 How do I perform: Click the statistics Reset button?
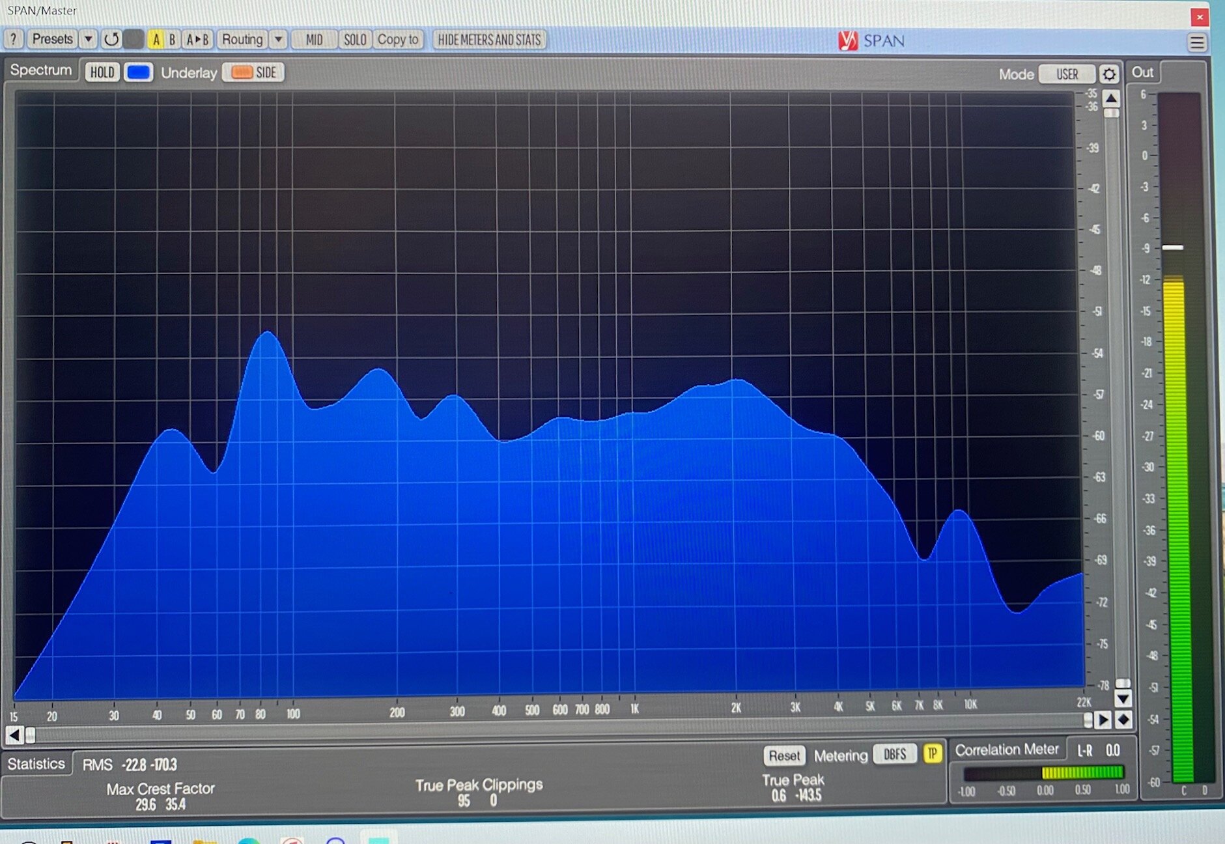784,755
